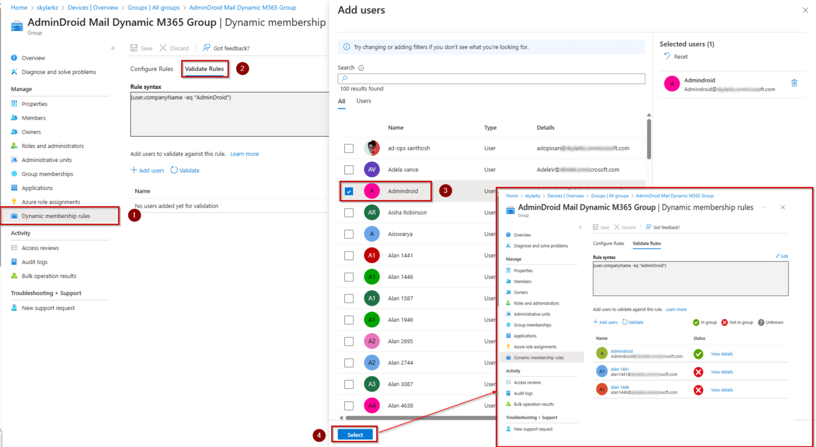Click the Discard toolbar button
The width and height of the screenshot is (816, 447).
pyautogui.click(x=174, y=48)
